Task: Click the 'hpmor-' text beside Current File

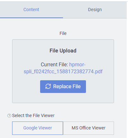Action: click(77, 64)
